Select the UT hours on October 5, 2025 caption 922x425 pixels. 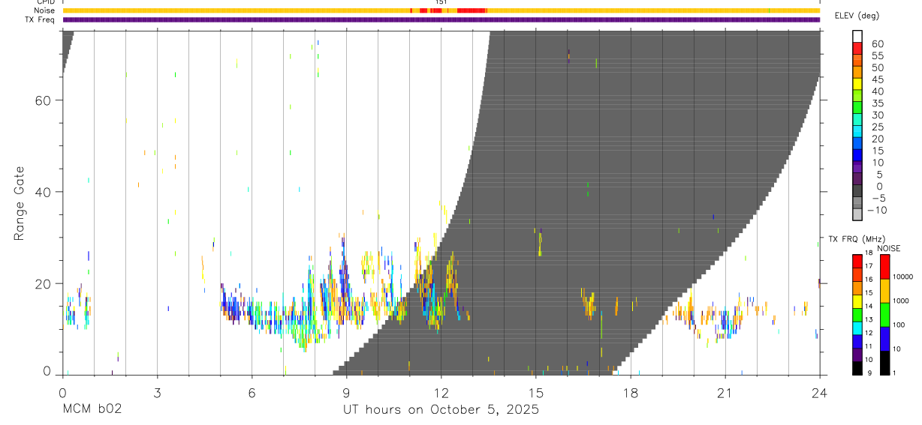tap(441, 410)
